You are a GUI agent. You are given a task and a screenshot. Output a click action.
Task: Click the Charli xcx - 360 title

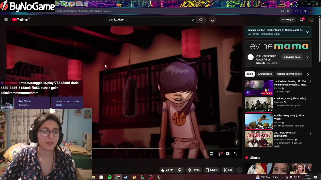pyautogui.click(x=290, y=98)
